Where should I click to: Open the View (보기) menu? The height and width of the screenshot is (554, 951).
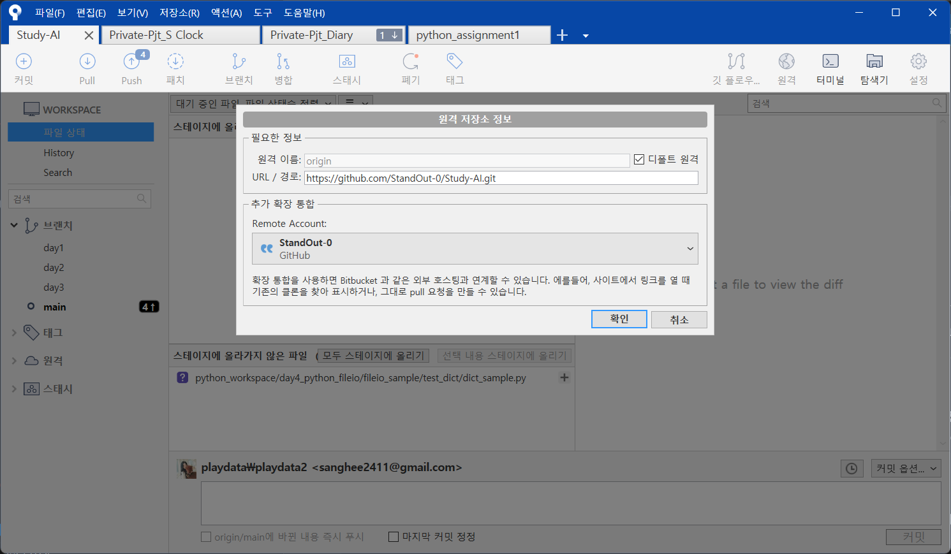(133, 13)
